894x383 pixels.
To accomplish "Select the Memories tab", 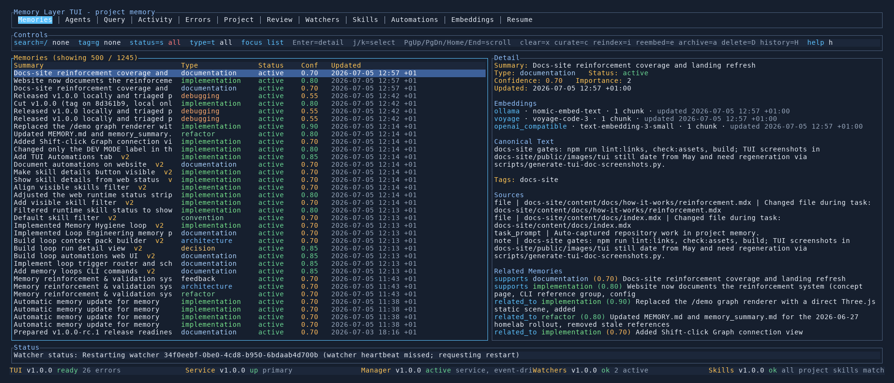I will pos(35,20).
